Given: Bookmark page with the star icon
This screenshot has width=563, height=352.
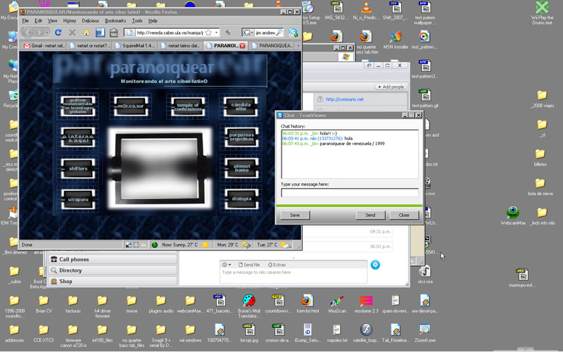Looking at the screenshot, I should click(208, 32).
